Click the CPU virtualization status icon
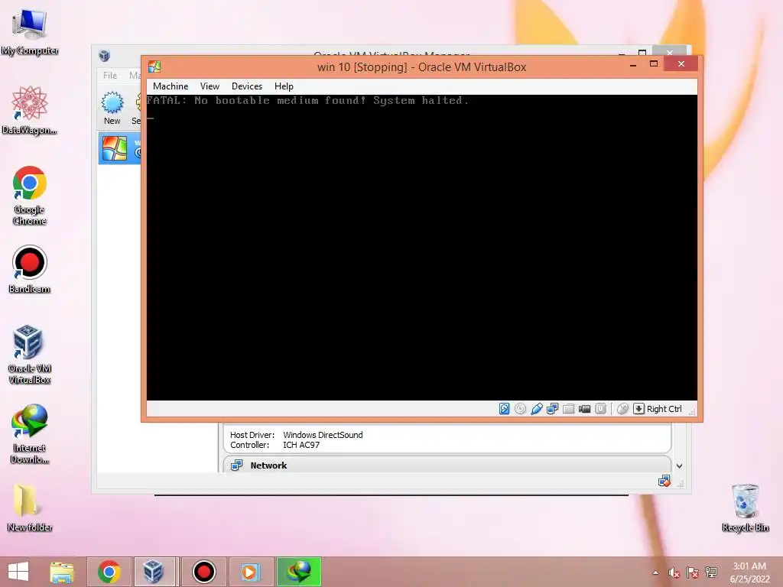Screen dimensions: 783x587 600,409
